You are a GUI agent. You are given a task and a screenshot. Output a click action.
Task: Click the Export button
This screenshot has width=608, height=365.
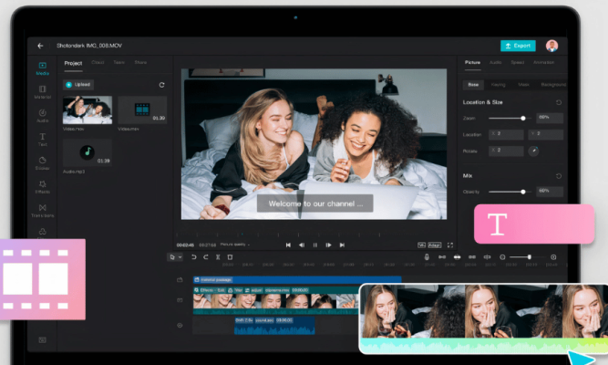coord(518,46)
